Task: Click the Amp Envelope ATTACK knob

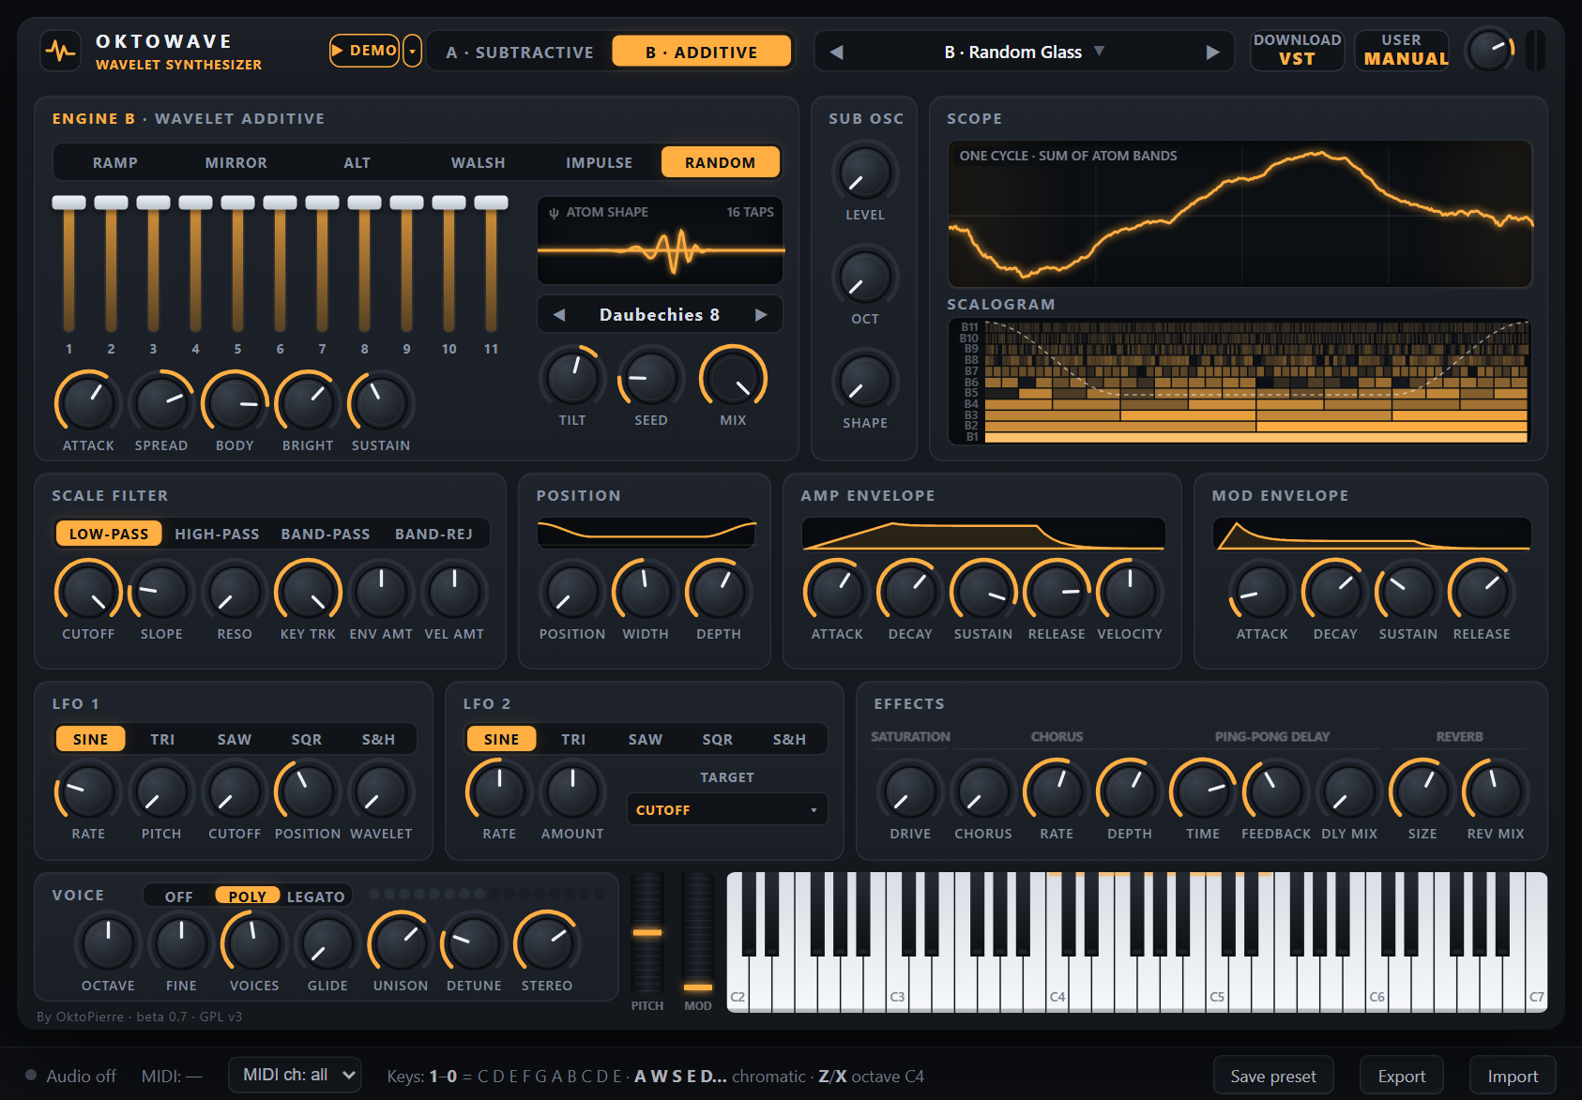Action: pos(837,593)
